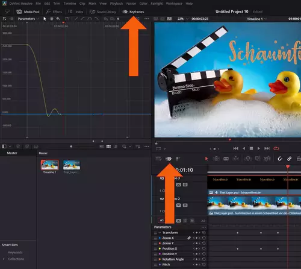Switch media pool to thumbnail grid view
This screenshot has width=301, height=269.
[108, 147]
